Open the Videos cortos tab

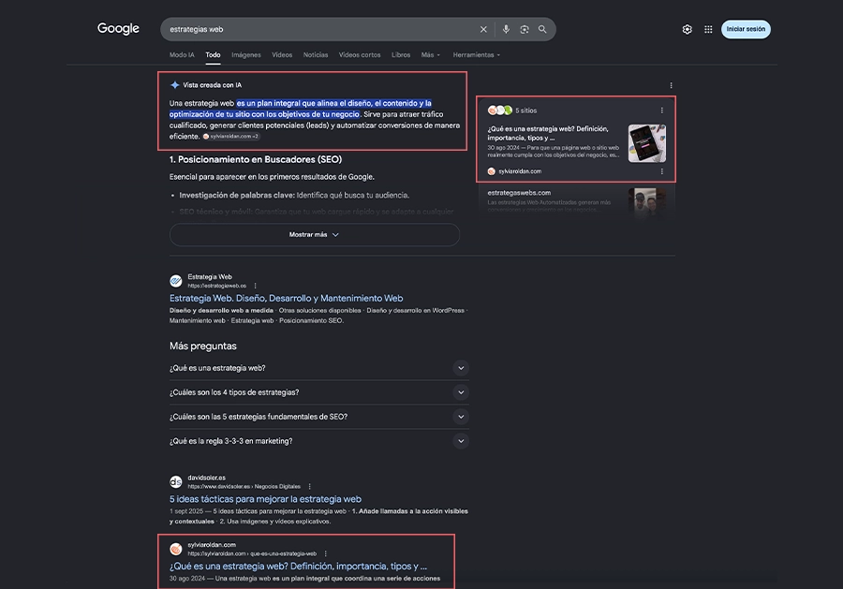click(x=360, y=55)
